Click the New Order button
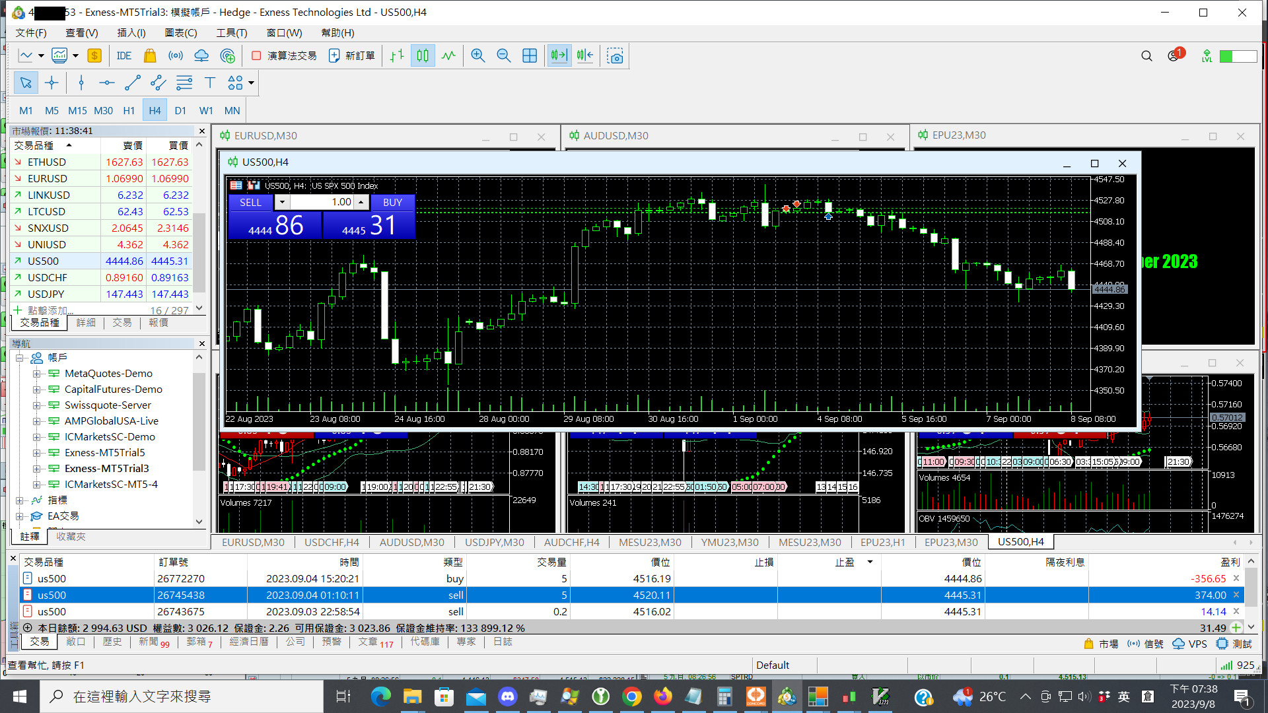Image resolution: width=1268 pixels, height=713 pixels. coord(352,56)
